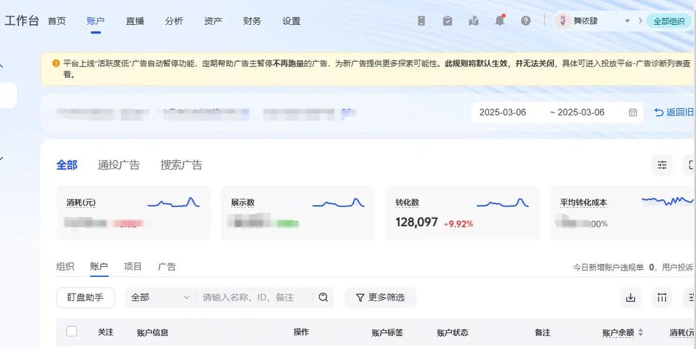
Task: Open the 平均转化成本 metric card
Action: coord(623,213)
